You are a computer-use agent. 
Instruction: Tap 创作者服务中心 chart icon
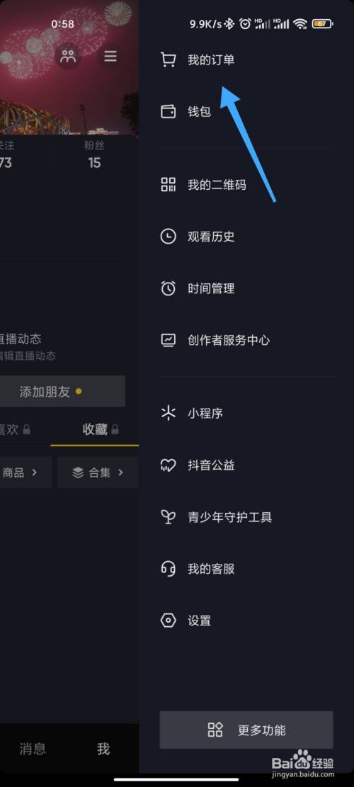coord(169,340)
